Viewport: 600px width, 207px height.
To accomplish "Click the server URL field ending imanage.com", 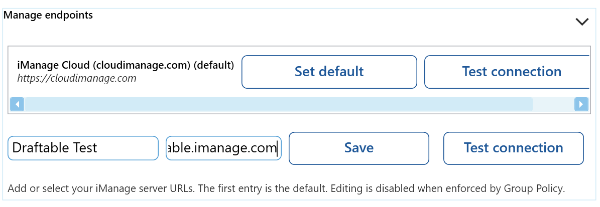I will coord(223,148).
